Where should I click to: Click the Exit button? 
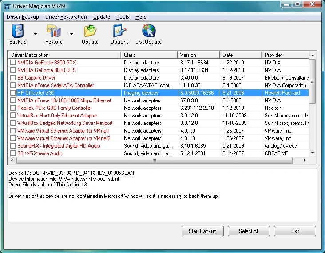tap(295, 231)
